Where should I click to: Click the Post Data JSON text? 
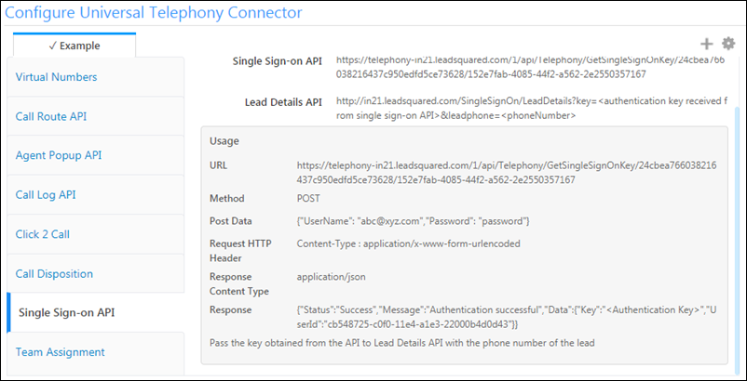413,220
